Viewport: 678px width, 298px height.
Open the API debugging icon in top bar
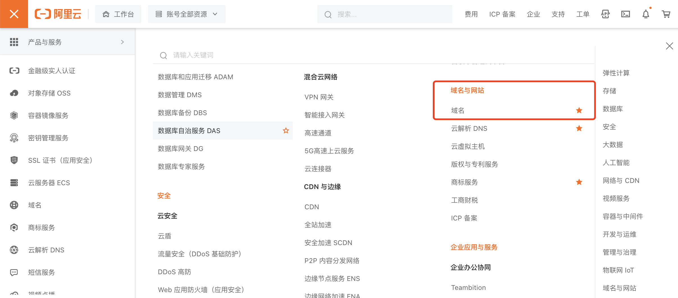pos(605,14)
